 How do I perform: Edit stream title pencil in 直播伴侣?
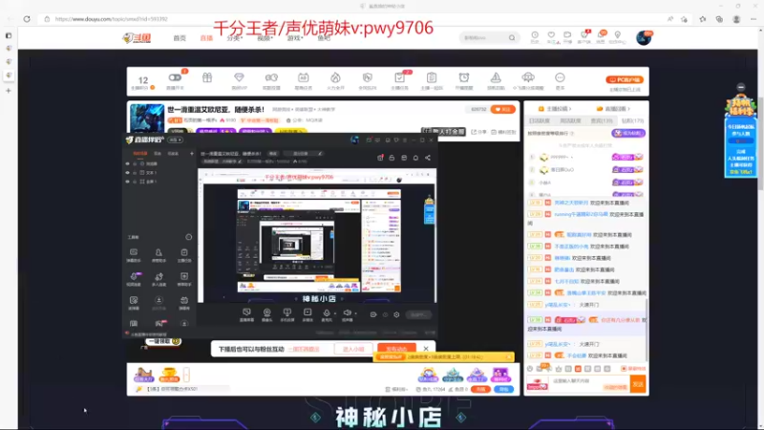pos(320,154)
